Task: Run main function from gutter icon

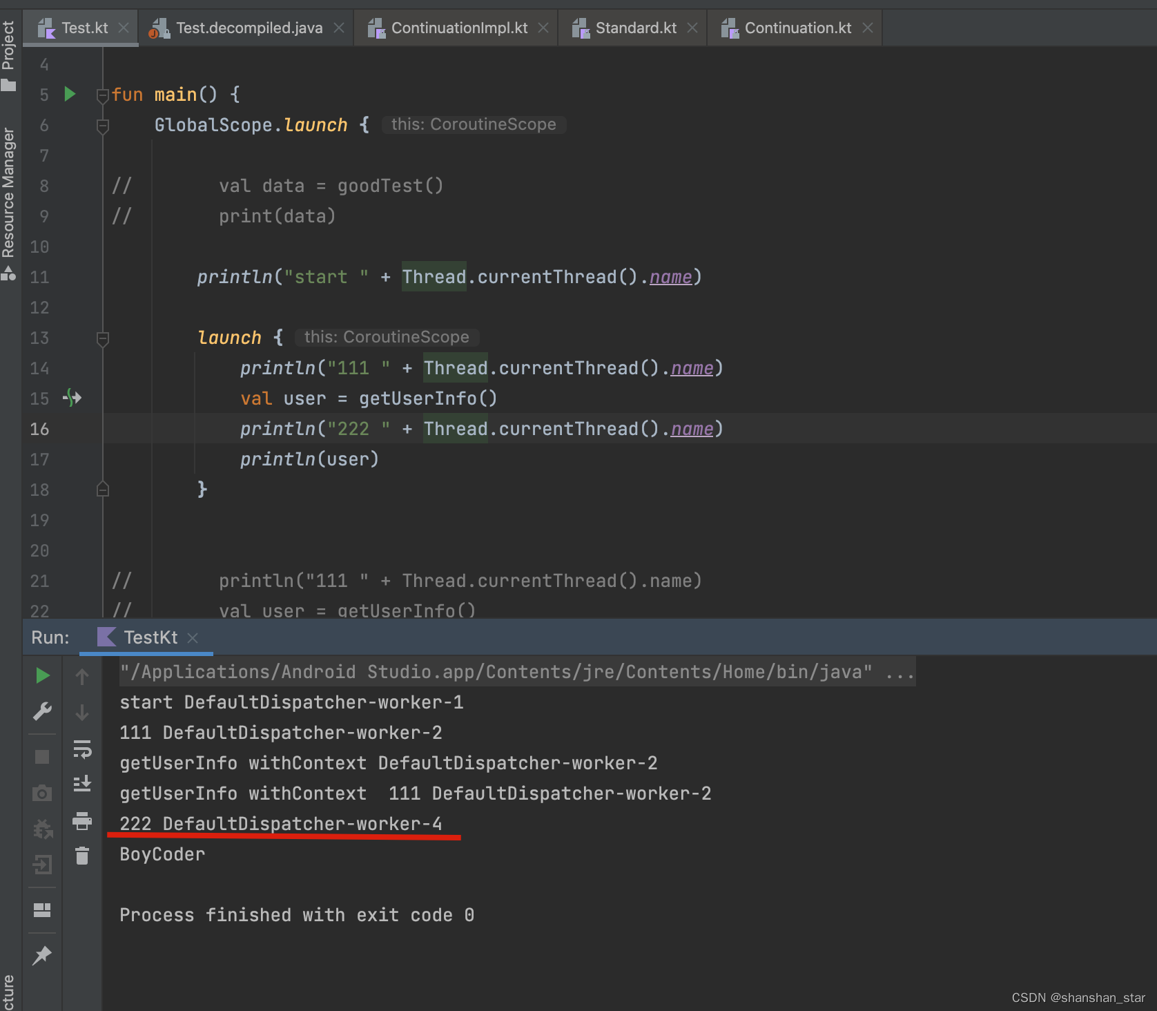Action: (70, 94)
